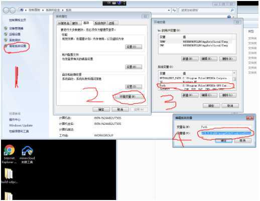Click 设置 in the 性能 section
Image resolution: width=260 pixels, height=201 pixels.
134,47
